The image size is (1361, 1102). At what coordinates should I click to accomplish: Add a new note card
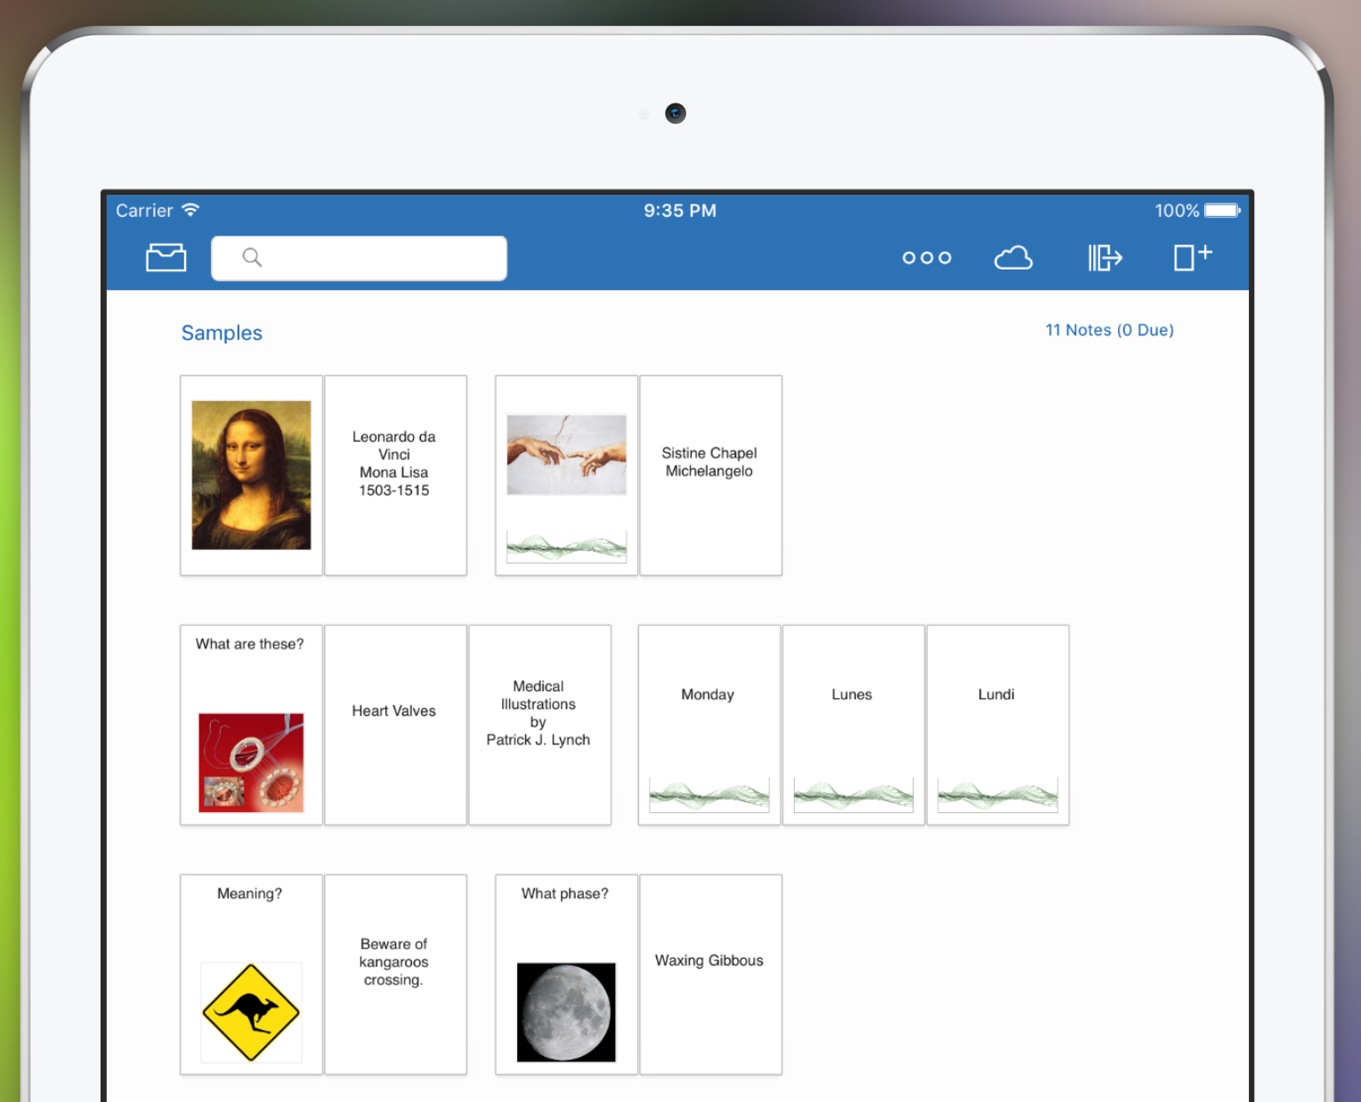pos(1193,257)
